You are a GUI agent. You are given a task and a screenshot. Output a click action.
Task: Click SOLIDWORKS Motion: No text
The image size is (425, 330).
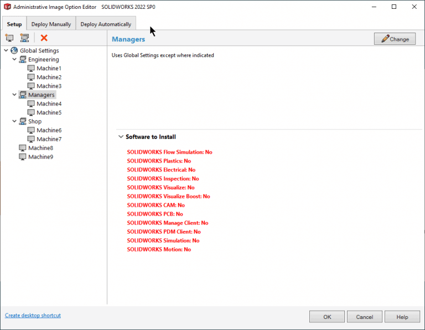coord(159,249)
